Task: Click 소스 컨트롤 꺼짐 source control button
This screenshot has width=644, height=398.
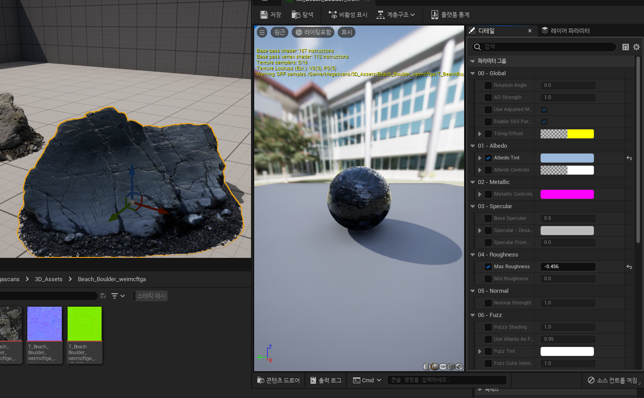Action: pos(612,380)
